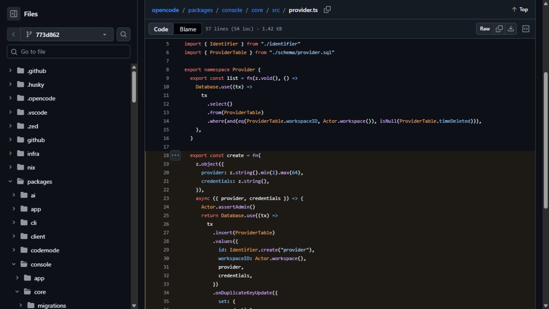Expand the ai folder chevron
The height and width of the screenshot is (309, 549).
point(14,195)
